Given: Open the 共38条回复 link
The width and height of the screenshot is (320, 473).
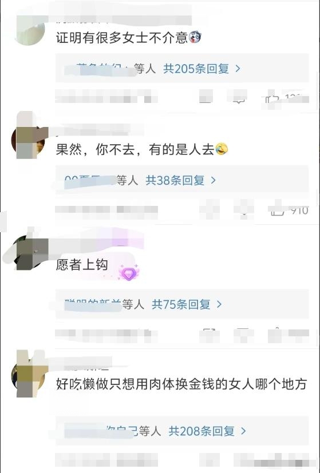Looking at the screenshot, I should [175, 180].
